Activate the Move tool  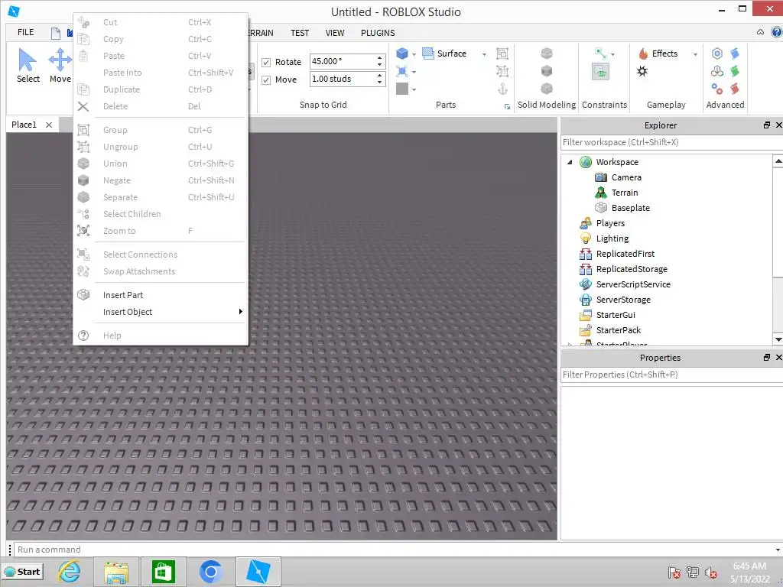coord(60,65)
